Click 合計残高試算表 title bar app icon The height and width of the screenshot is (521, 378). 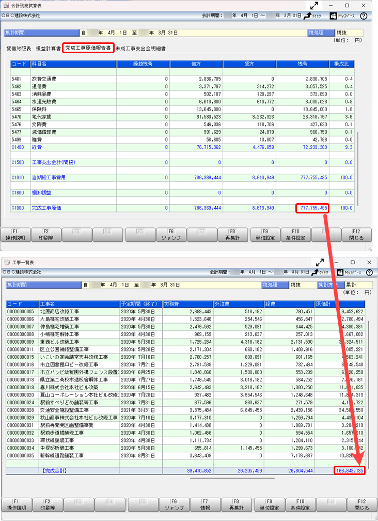tap(6, 6)
